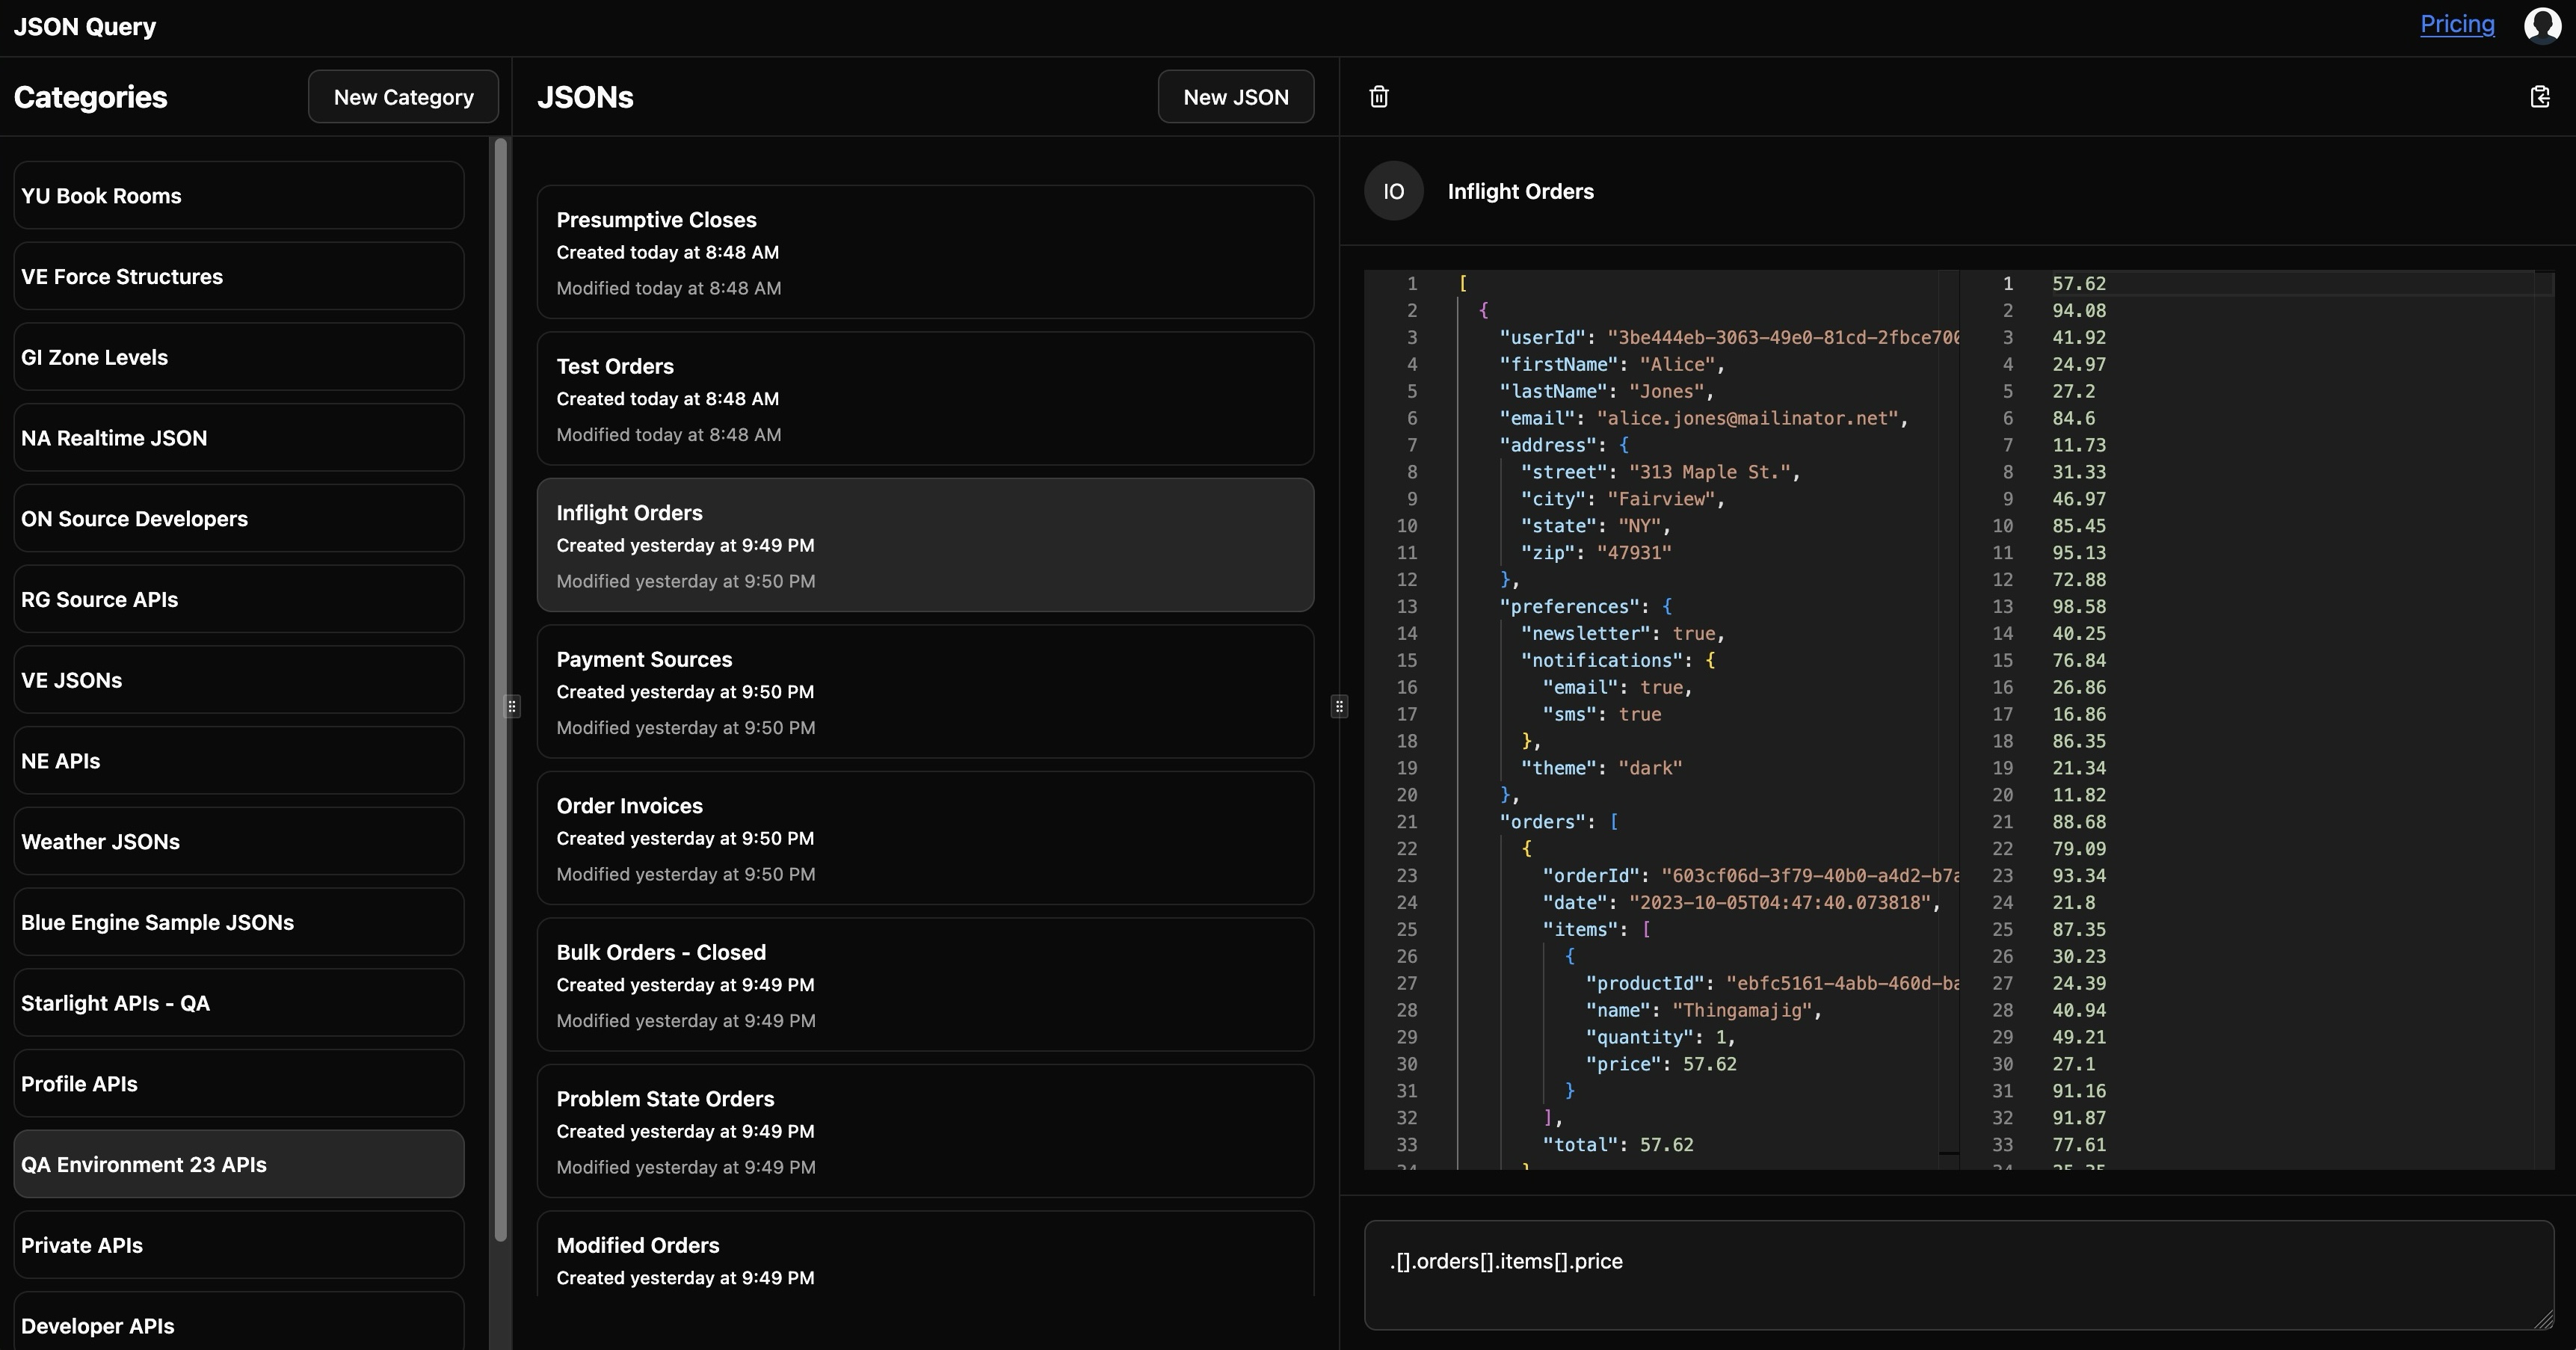Open the Order Invoices JSON card
The width and height of the screenshot is (2576, 1350).
tap(925, 838)
